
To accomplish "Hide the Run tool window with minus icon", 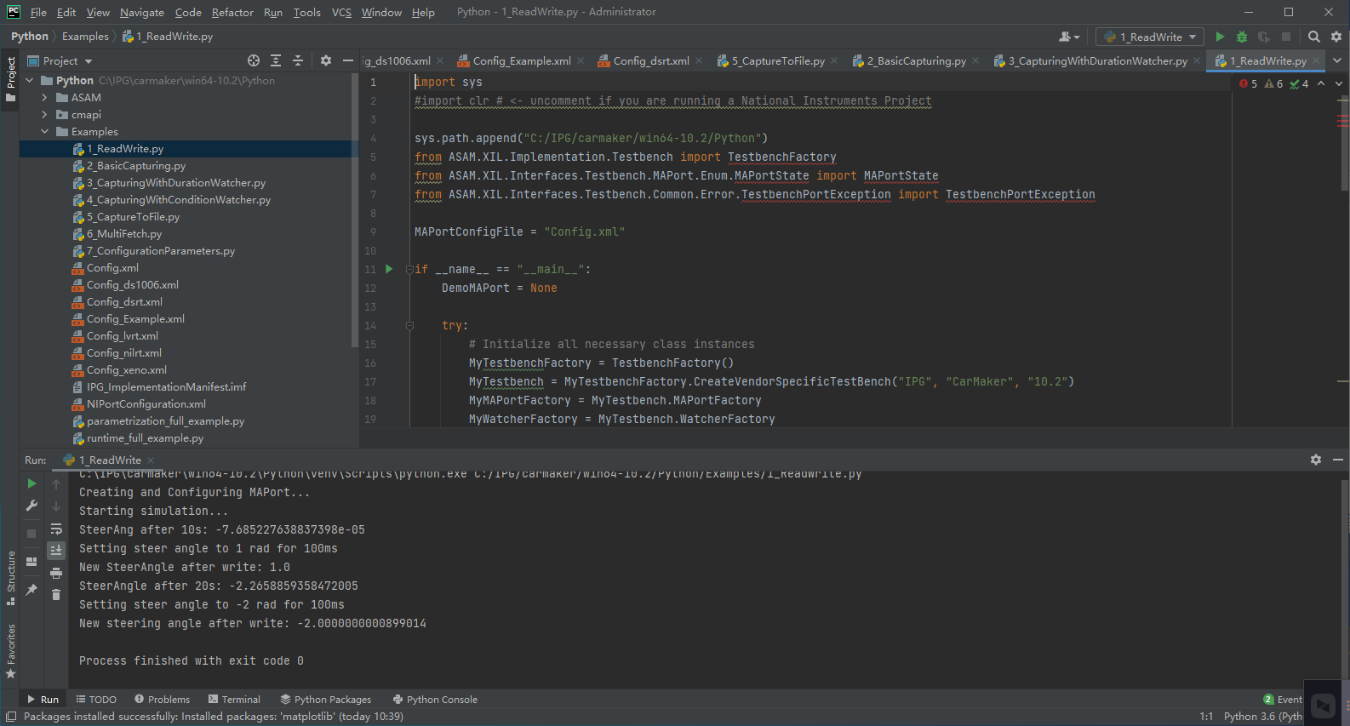I will 1338,460.
